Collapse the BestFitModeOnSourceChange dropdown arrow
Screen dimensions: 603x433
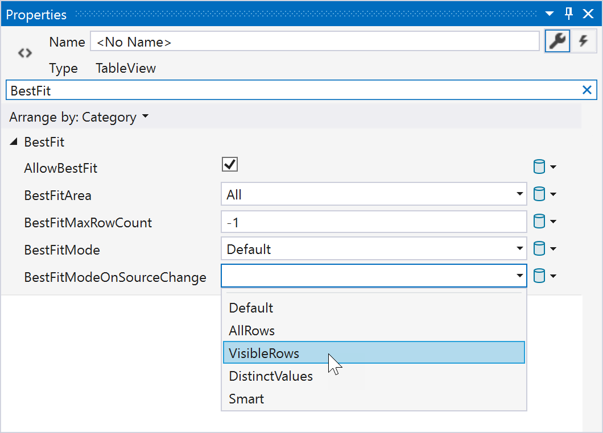519,276
